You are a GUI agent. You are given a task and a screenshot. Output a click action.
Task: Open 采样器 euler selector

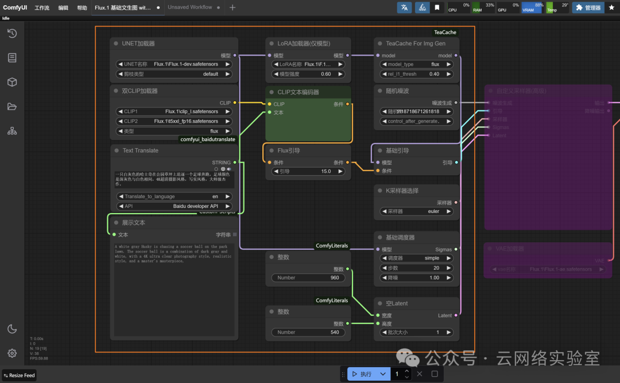point(416,211)
